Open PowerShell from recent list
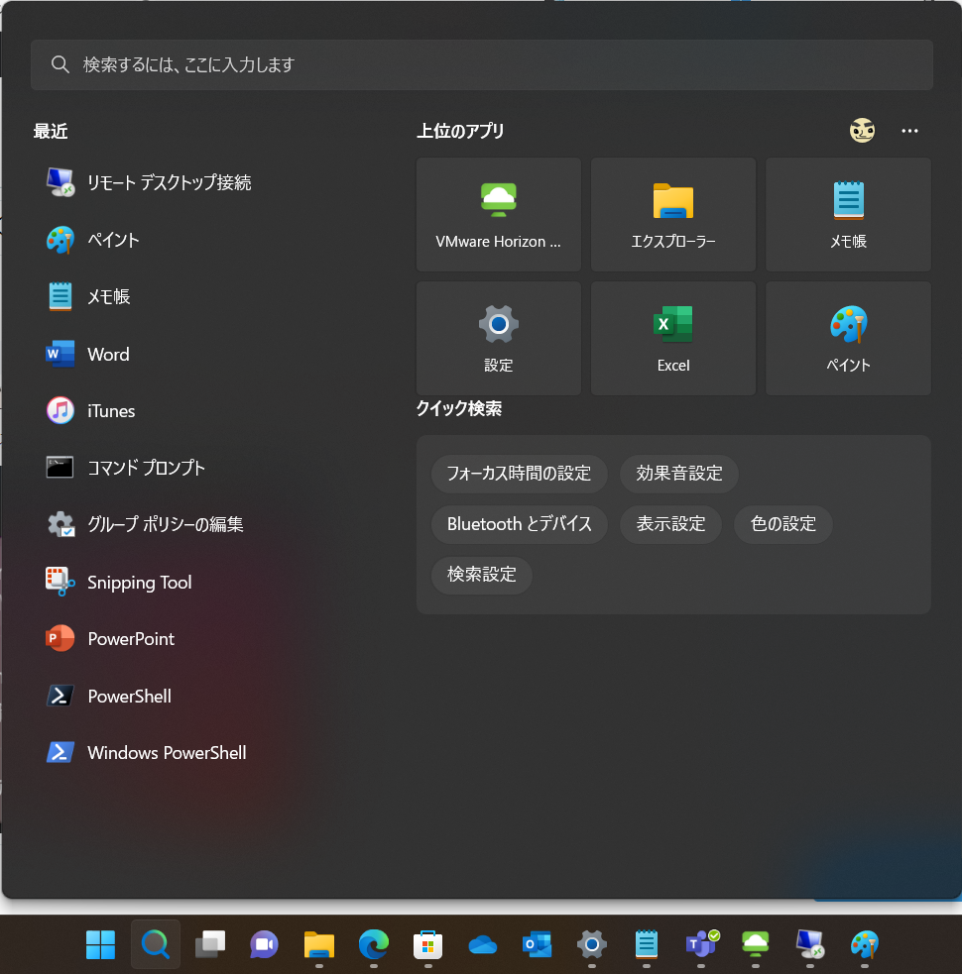The image size is (962, 974). click(x=109, y=696)
